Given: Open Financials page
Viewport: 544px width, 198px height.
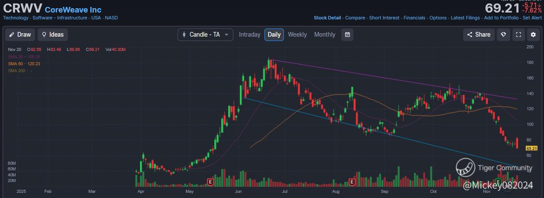Looking at the screenshot, I should [414, 18].
